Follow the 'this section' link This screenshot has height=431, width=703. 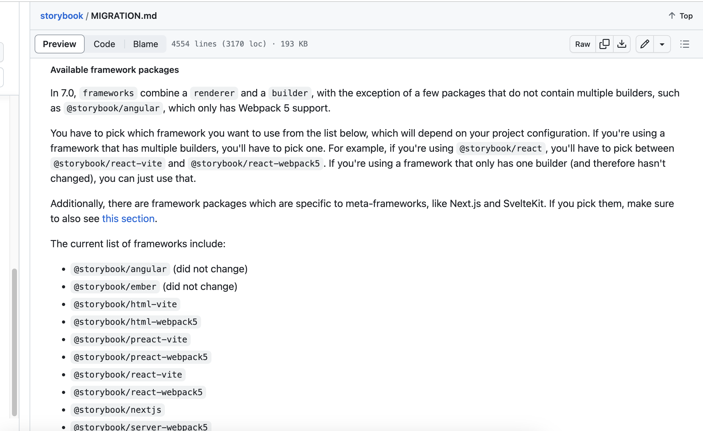[128, 219]
